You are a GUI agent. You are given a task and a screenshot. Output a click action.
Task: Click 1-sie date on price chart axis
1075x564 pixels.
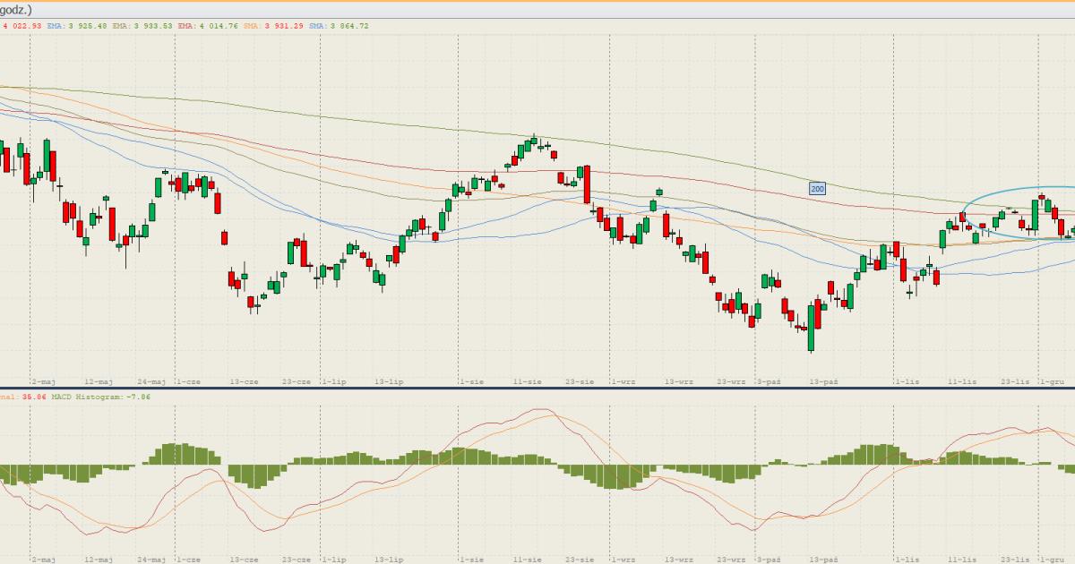click(471, 381)
